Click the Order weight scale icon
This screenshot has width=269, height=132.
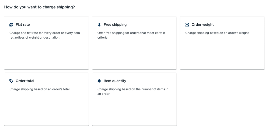point(187,25)
